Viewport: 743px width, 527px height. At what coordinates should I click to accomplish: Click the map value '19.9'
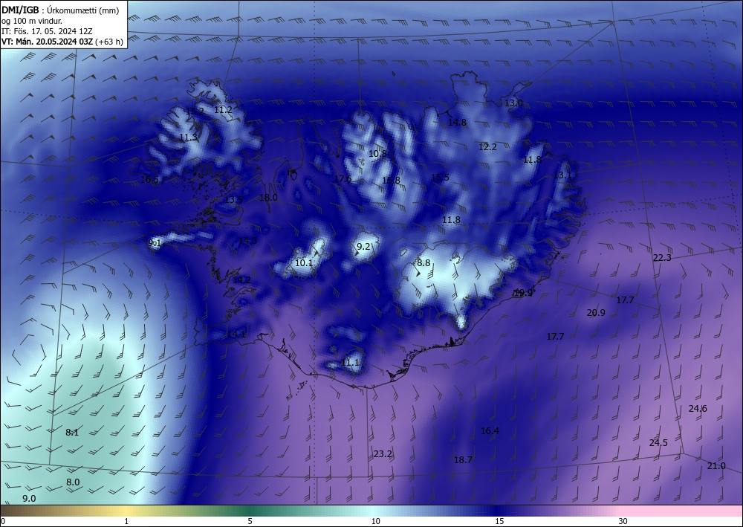(523, 293)
